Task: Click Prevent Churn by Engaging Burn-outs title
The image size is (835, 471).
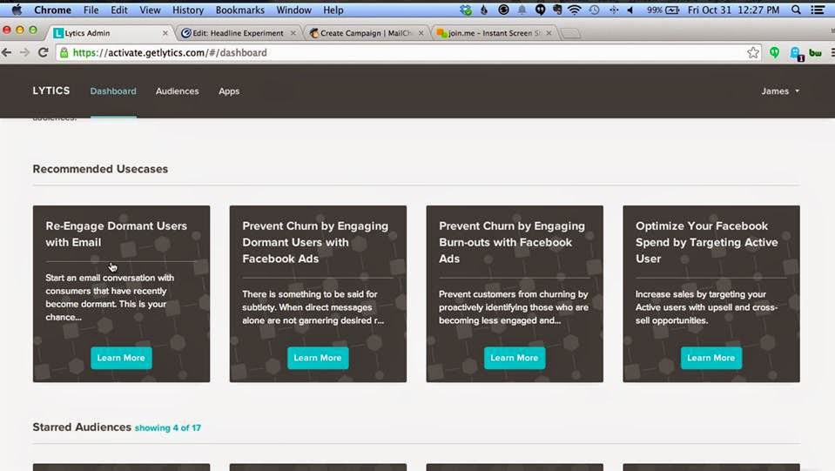Action: [x=512, y=242]
